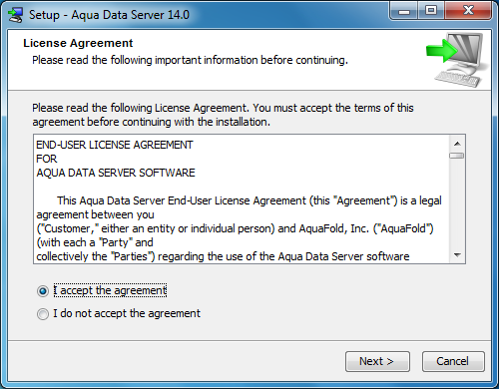Choose 'I do not accept the agreement' option
This screenshot has height=389, width=499.
point(43,314)
